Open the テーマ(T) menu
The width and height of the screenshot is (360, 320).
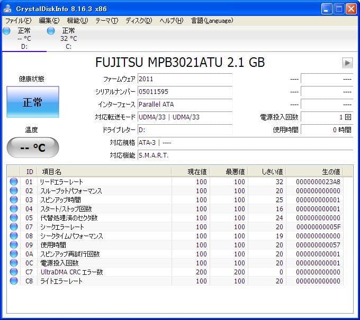pyautogui.click(x=107, y=21)
